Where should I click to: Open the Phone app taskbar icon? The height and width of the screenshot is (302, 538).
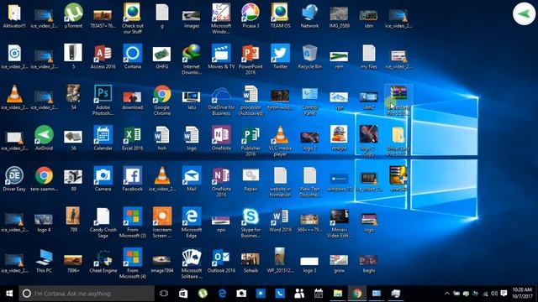click(280, 294)
